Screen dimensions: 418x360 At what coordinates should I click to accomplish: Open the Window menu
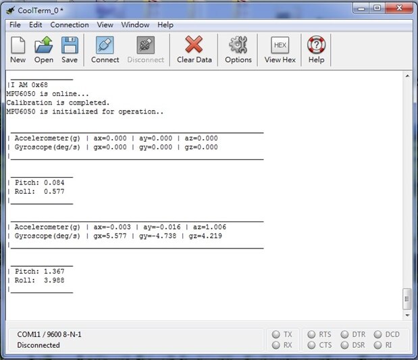135,25
